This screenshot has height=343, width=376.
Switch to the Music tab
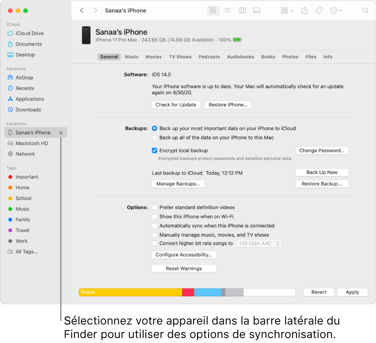click(132, 57)
